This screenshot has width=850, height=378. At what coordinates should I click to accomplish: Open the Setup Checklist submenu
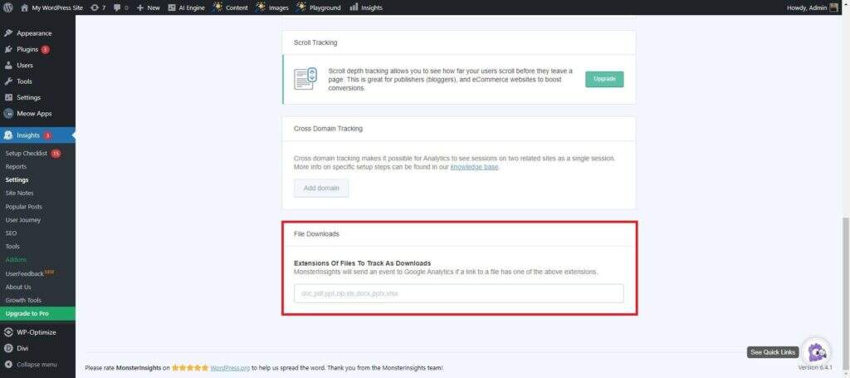(x=26, y=154)
